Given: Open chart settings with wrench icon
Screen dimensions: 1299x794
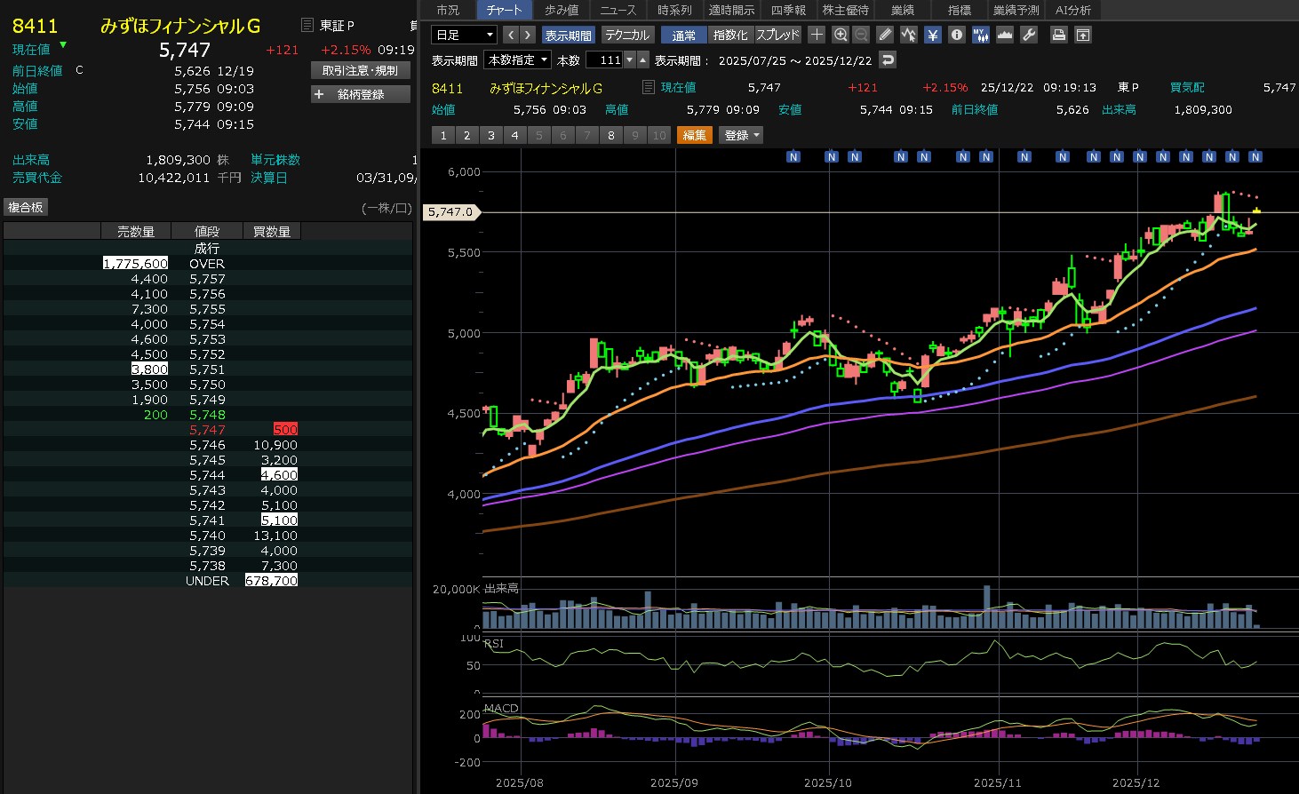Looking at the screenshot, I should 1029,35.
